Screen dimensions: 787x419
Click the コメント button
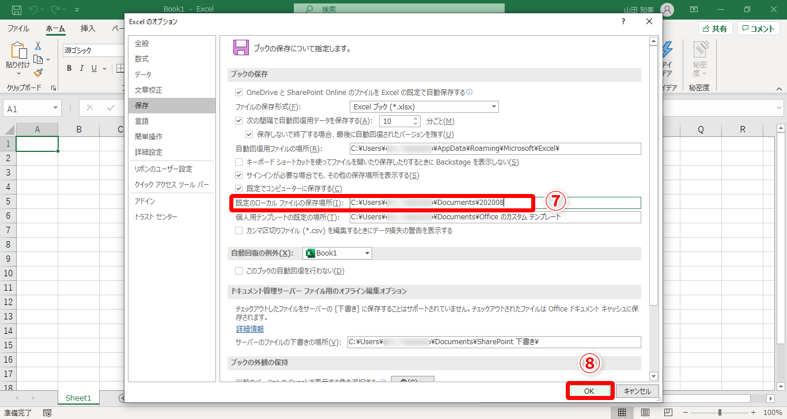[758, 29]
